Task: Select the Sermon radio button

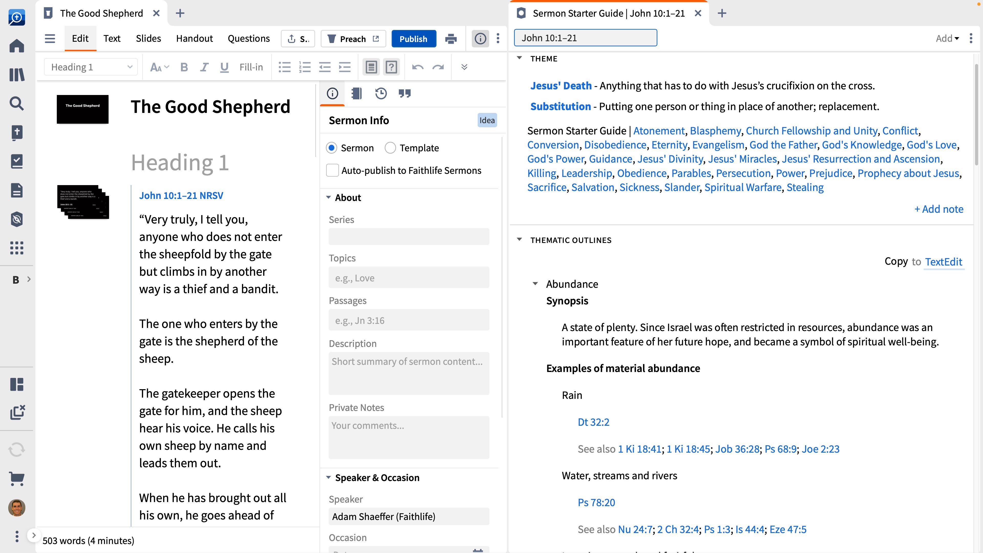Action: click(332, 148)
